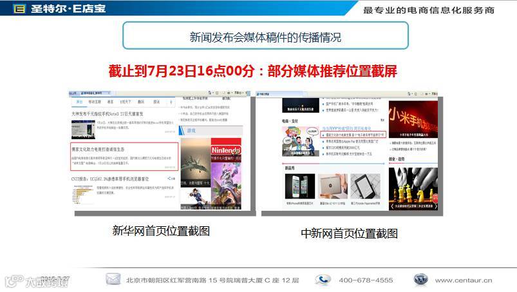
Task: Click the 电商·支付 section heading
Action: pyautogui.click(x=290, y=121)
